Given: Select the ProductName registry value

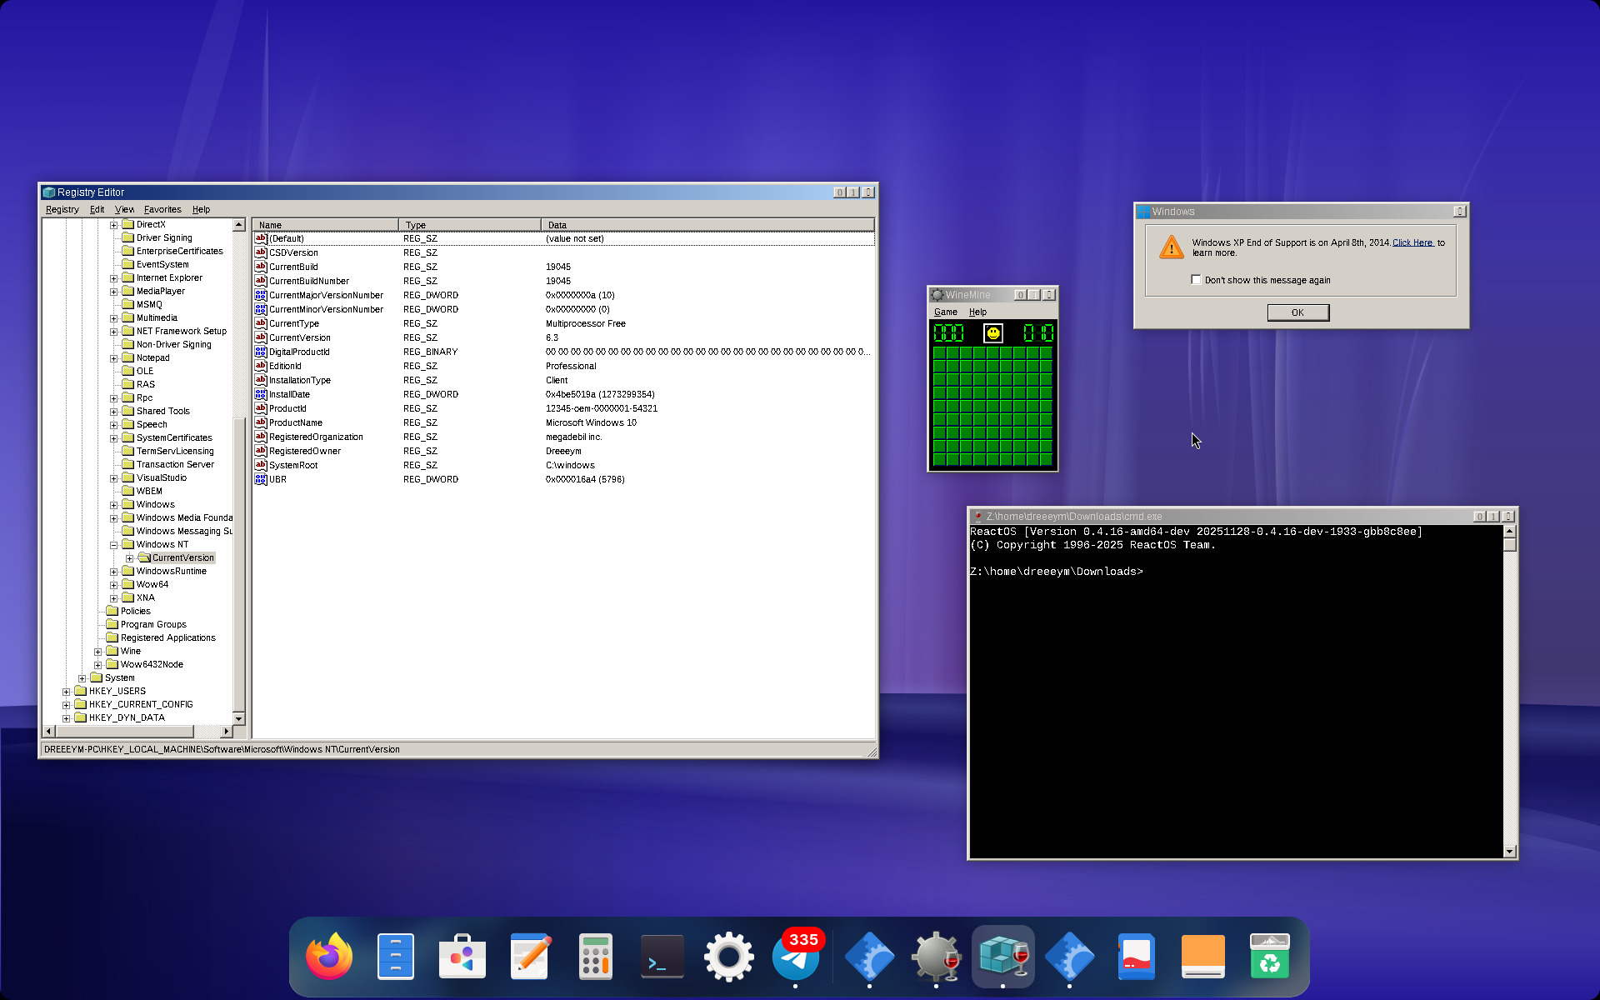Looking at the screenshot, I should (296, 422).
